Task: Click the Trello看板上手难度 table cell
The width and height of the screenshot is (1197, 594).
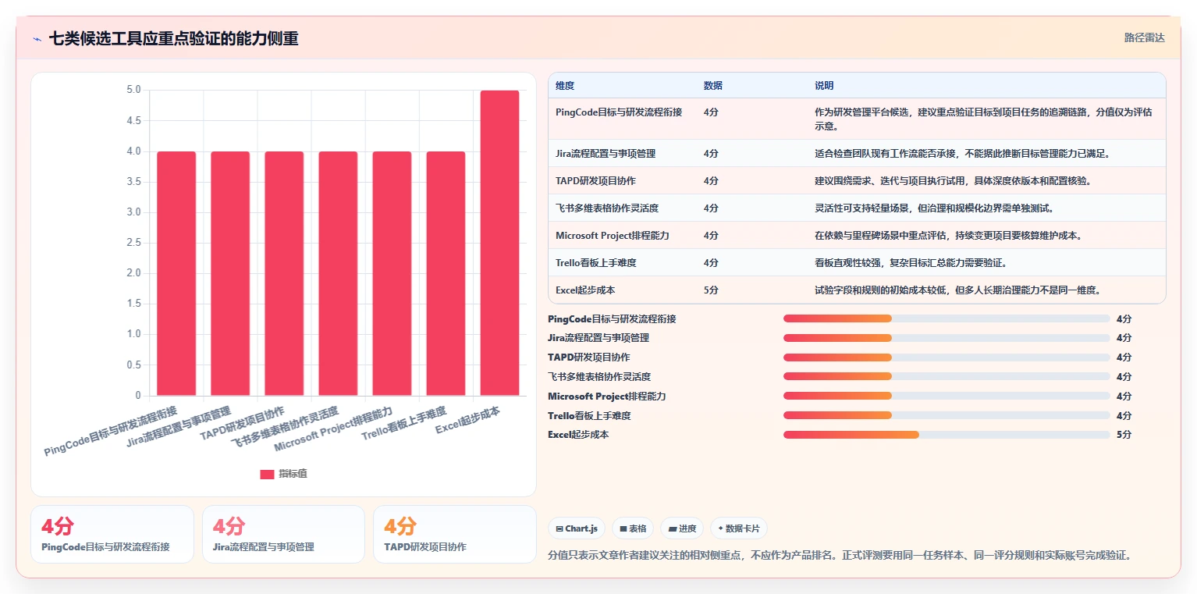Action: [595, 263]
